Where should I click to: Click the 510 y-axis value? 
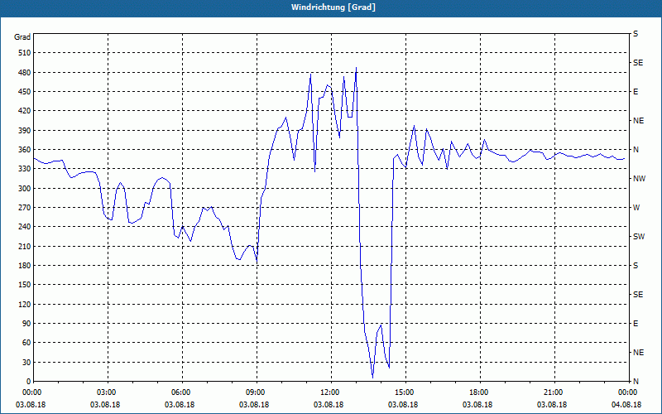click(x=25, y=53)
